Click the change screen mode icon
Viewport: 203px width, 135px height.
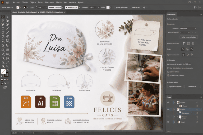tap(5, 88)
